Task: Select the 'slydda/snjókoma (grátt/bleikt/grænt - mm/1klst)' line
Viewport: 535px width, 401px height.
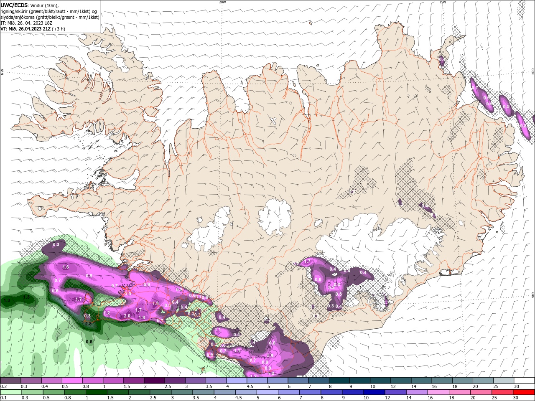Action: [x=50, y=17]
